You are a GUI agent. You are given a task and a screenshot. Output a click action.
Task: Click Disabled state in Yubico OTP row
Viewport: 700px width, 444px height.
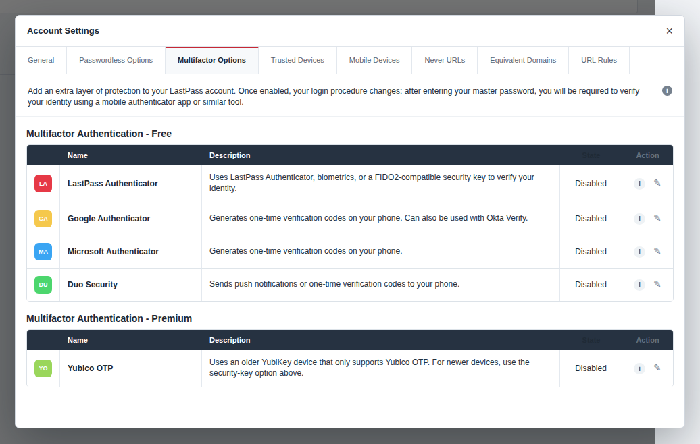(591, 368)
